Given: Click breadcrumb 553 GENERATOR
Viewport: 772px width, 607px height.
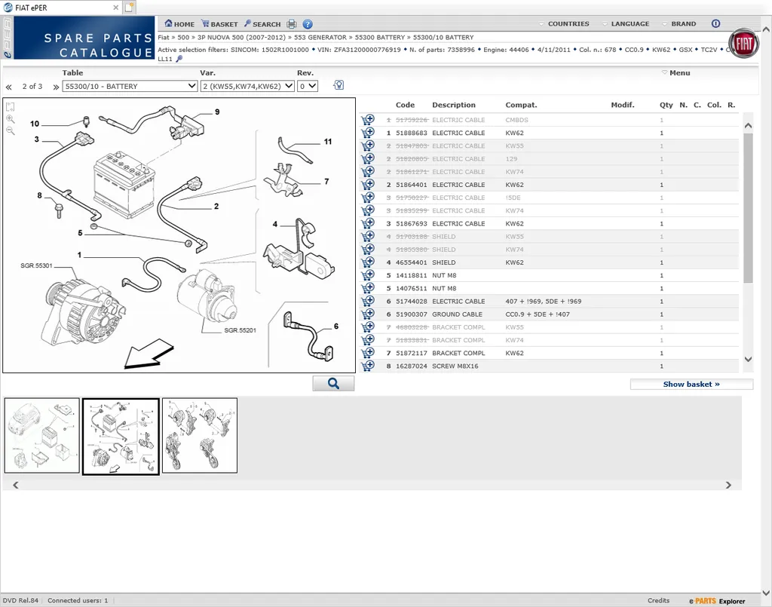Looking at the screenshot, I should [x=320, y=38].
